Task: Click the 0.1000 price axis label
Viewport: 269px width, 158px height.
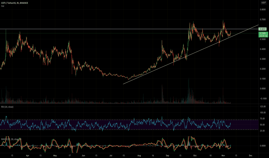Action: tap(263, 79)
